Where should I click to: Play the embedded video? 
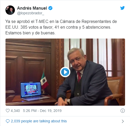pyautogui.click(x=65, y=72)
